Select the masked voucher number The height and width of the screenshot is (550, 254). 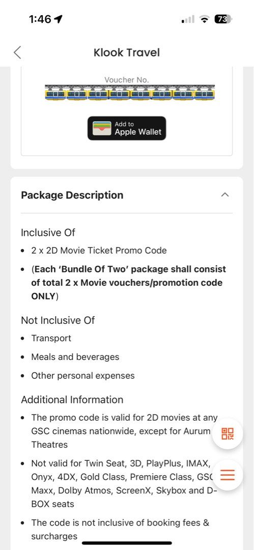130,93
